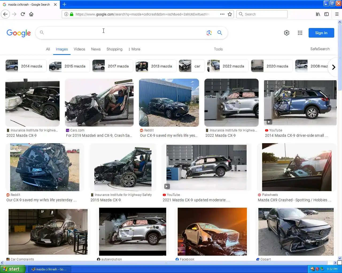The width and height of the screenshot is (342, 273).
Task: Bookmark this page with the star icon
Action: point(230,14)
